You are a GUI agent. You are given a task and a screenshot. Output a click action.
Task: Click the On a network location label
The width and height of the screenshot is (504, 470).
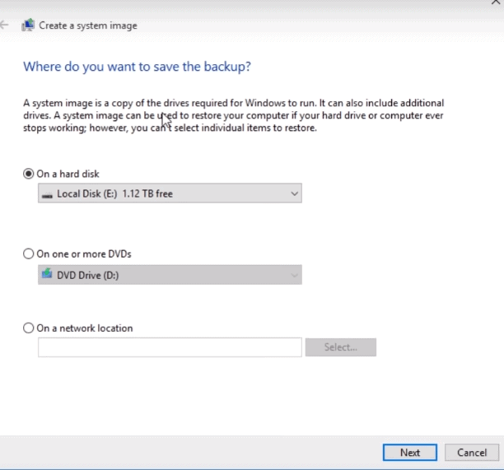[x=85, y=328]
